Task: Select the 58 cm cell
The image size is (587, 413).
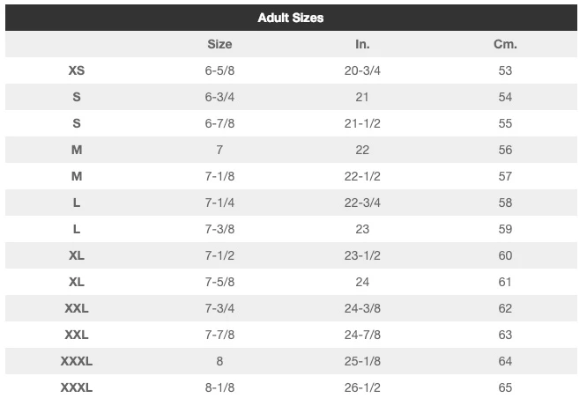Action: point(505,203)
